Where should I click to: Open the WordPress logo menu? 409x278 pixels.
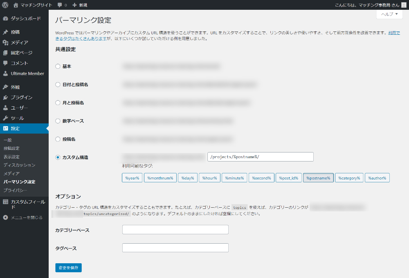coord(5,5)
